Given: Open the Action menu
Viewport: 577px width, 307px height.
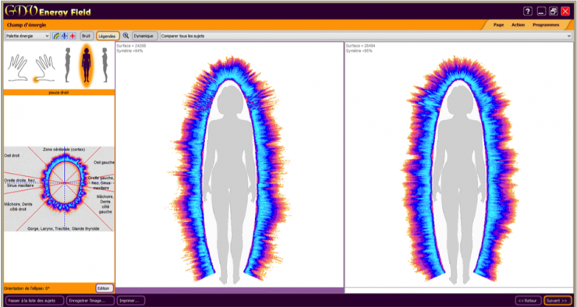Looking at the screenshot, I should click(x=518, y=25).
